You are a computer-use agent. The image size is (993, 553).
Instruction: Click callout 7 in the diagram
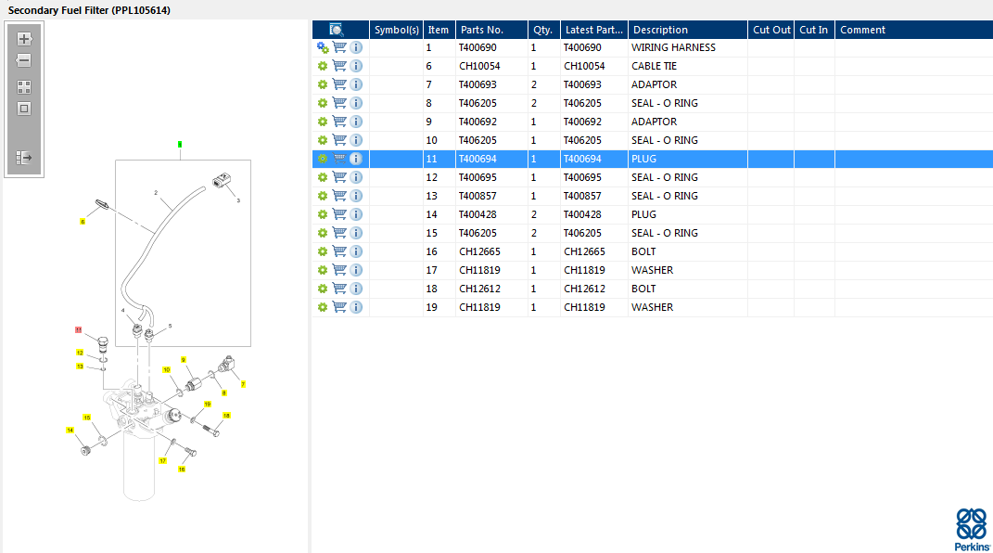(243, 383)
